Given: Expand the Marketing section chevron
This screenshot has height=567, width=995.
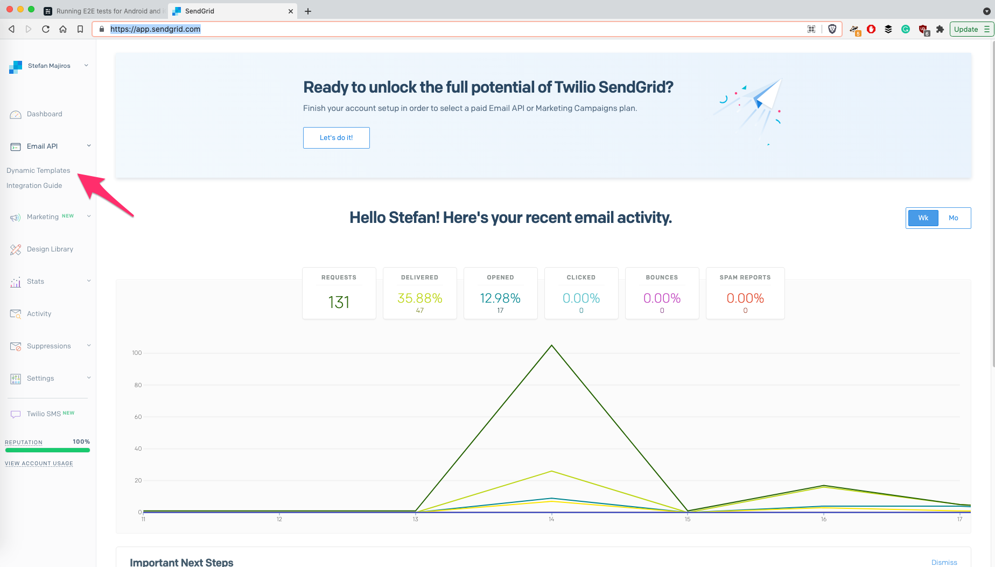Looking at the screenshot, I should tap(89, 216).
